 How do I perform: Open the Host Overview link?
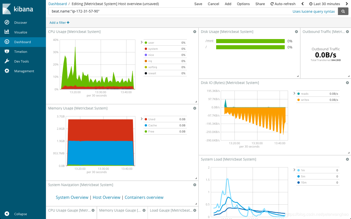[x=106, y=197]
